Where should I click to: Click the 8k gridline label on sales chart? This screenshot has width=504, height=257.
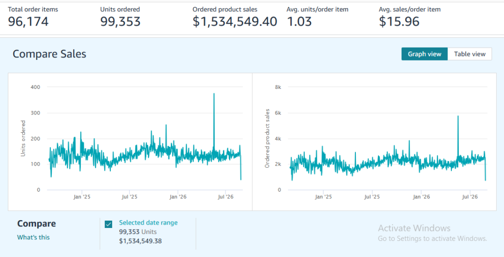(x=278, y=87)
